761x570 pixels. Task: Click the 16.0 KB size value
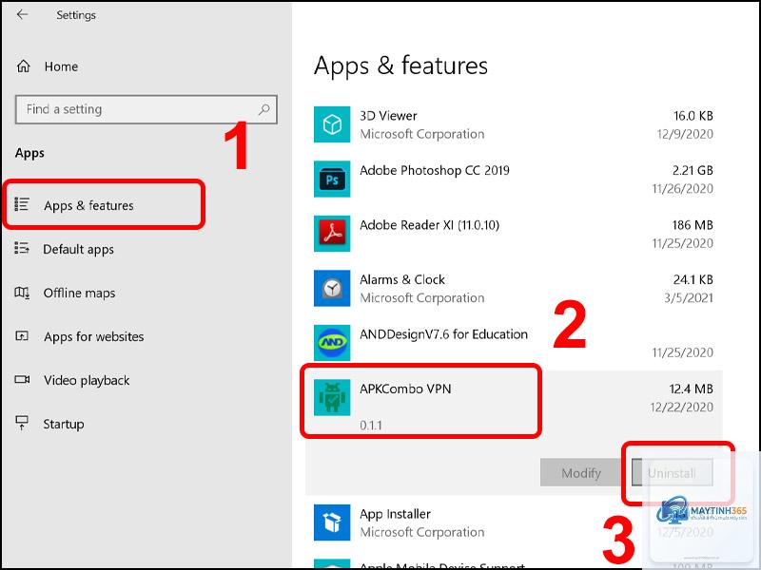[x=693, y=116]
